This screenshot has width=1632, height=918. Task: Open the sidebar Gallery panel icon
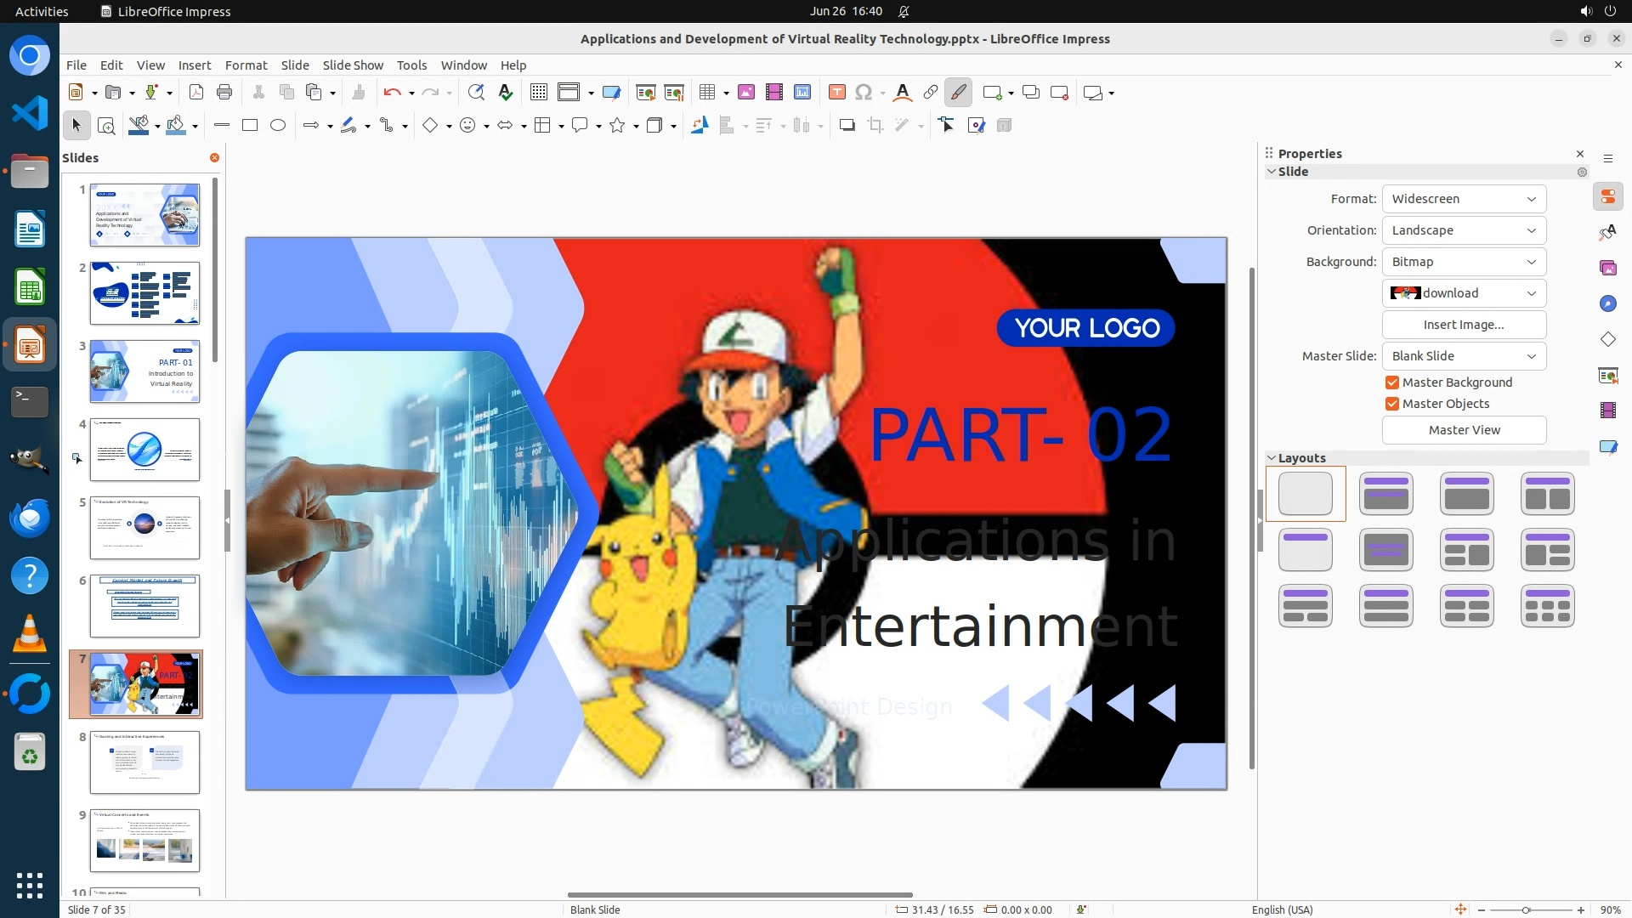coord(1607,269)
